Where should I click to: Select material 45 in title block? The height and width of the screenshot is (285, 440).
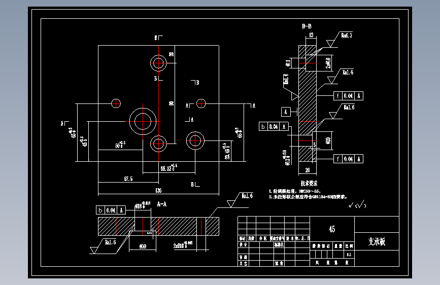332,229
